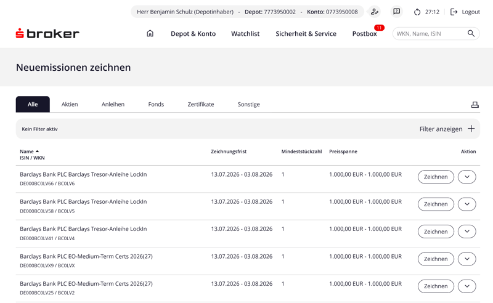Click the S broker logo
This screenshot has height=303, width=493.
pos(47,33)
